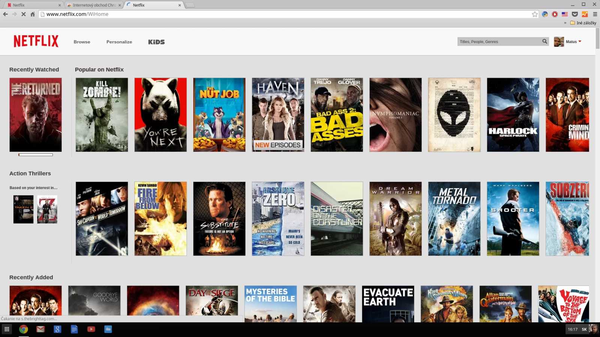Switch to the KIDS section
This screenshot has height=337, width=600.
(x=156, y=42)
